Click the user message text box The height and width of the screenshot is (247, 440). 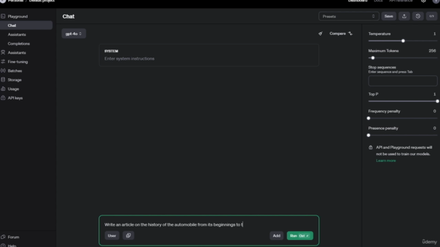click(209, 224)
